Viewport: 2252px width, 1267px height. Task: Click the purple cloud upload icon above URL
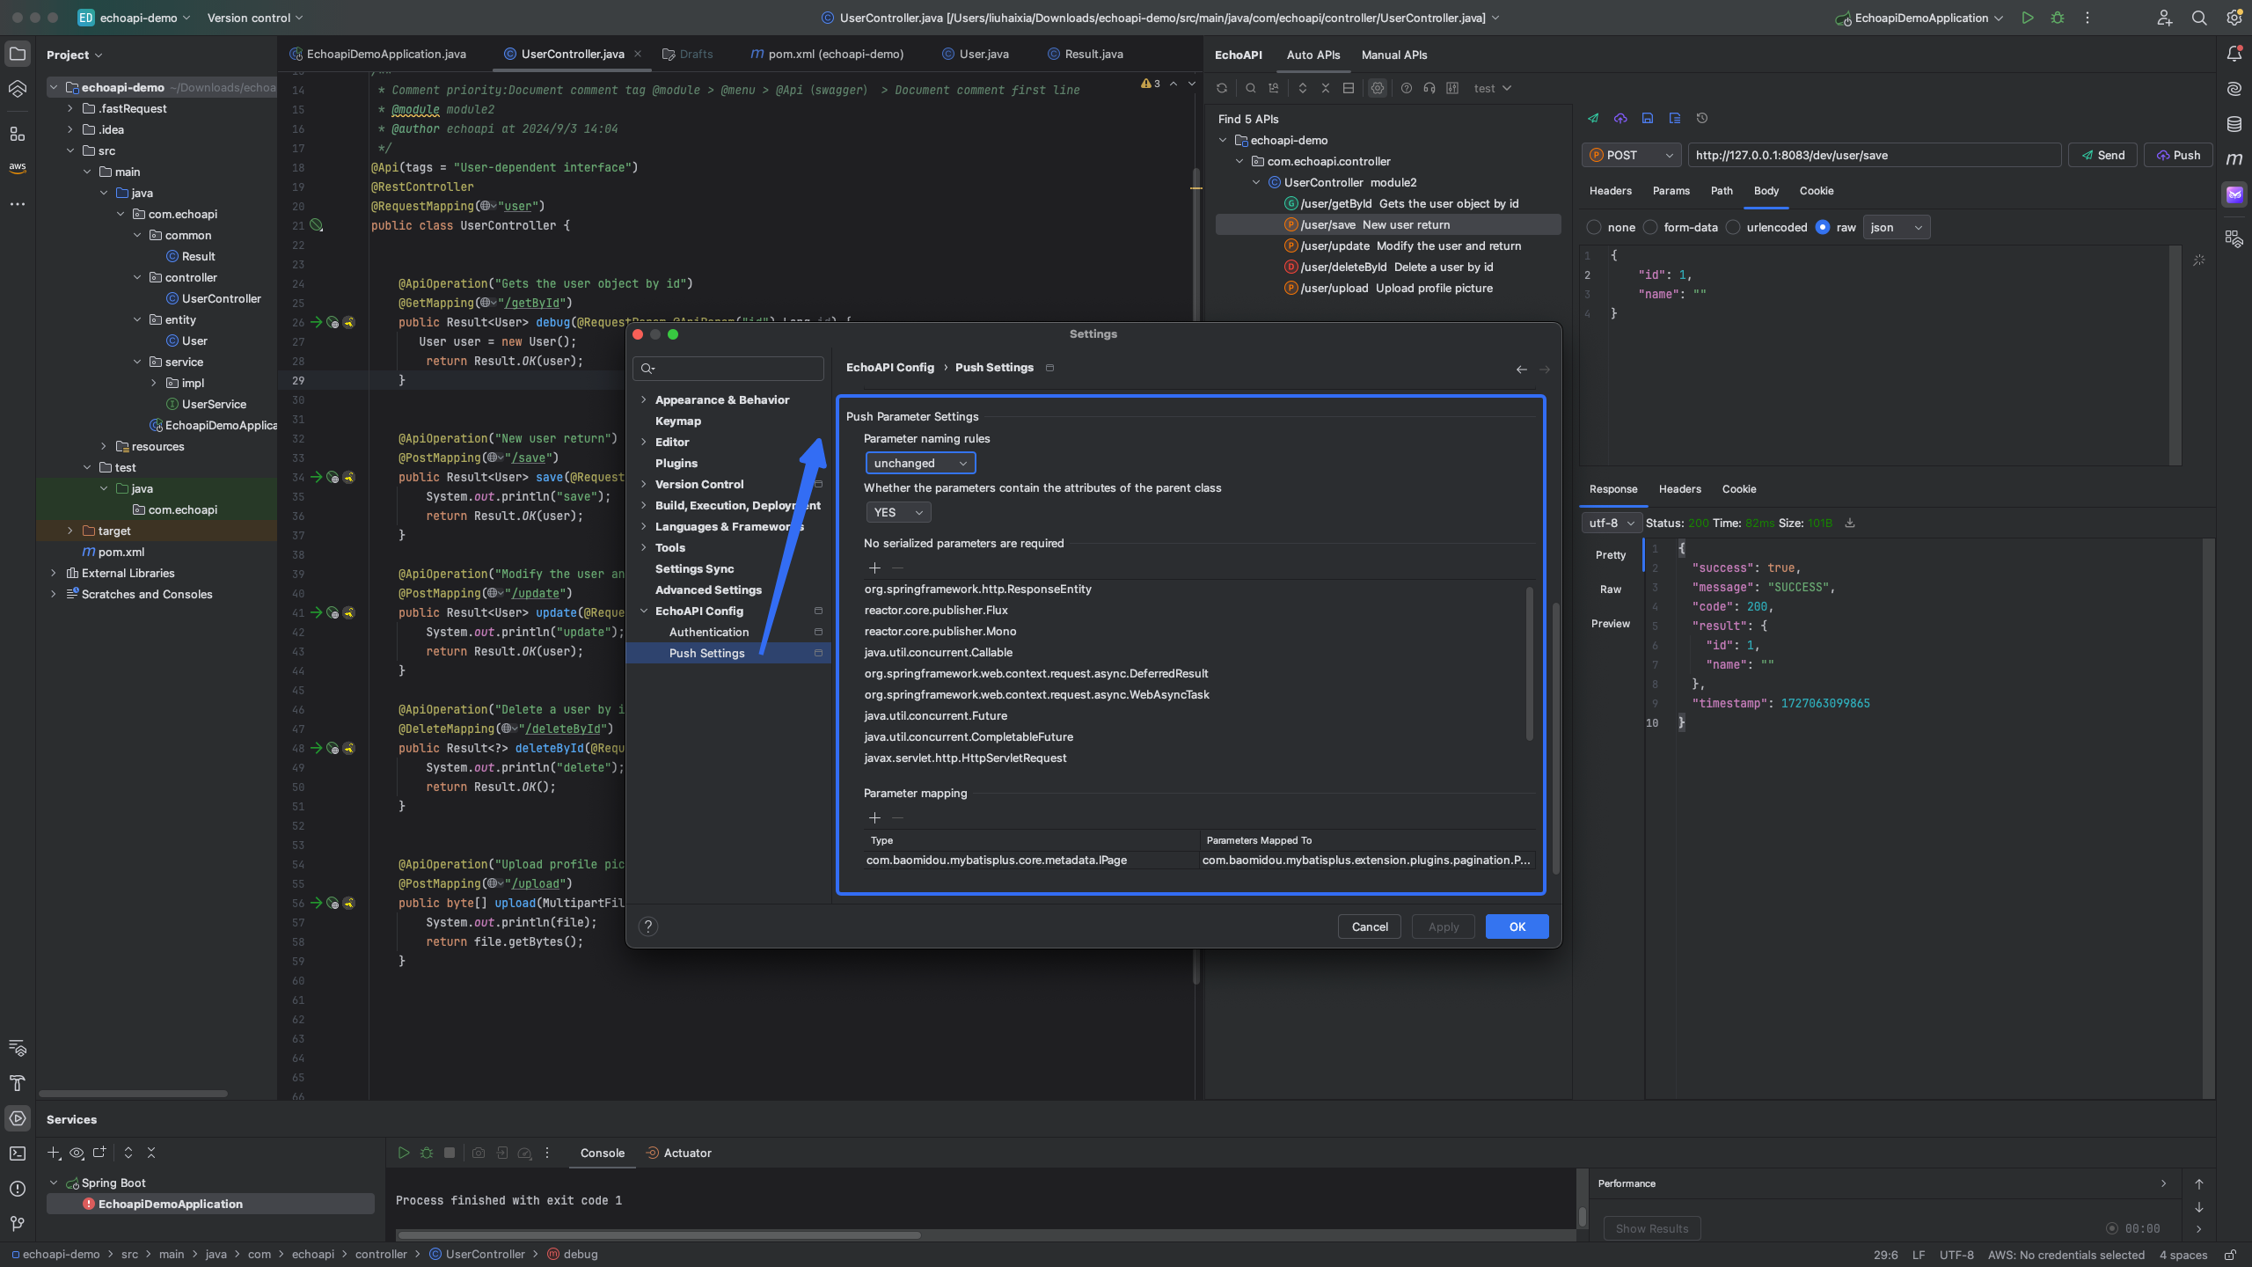(1620, 118)
